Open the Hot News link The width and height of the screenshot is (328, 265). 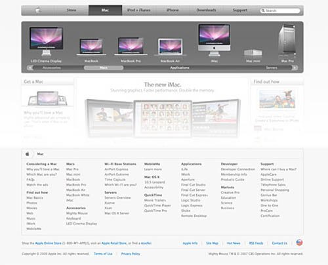tap(234, 243)
